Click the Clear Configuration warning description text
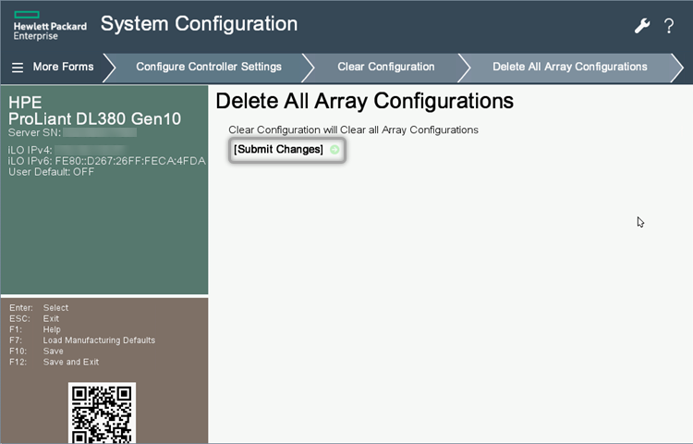Screen dimensions: 693x444 pos(353,130)
